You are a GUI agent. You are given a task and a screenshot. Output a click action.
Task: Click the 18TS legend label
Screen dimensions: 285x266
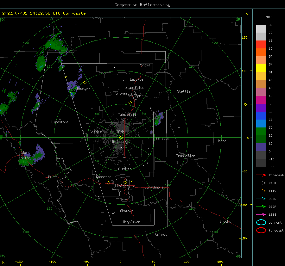(x=272, y=215)
